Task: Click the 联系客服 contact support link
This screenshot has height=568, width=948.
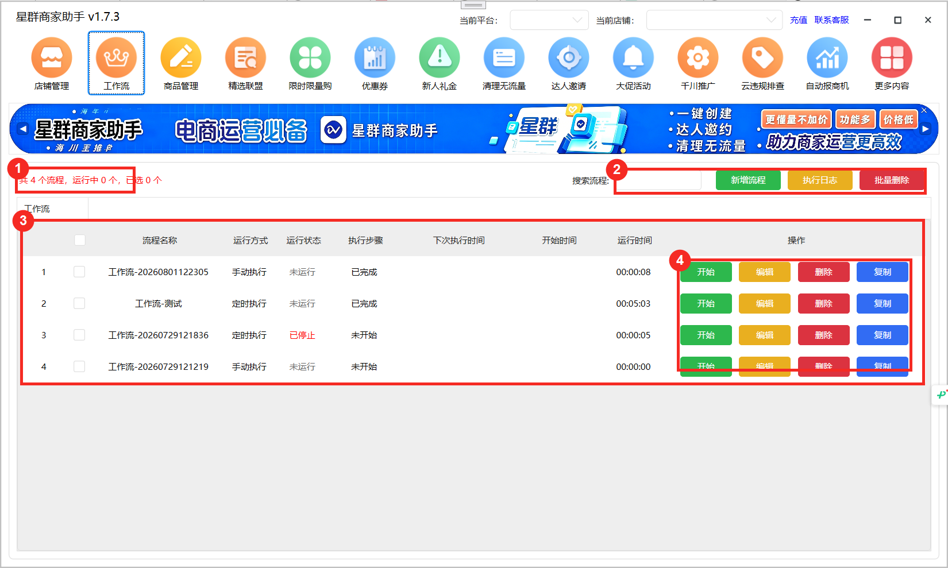Action: click(x=831, y=20)
